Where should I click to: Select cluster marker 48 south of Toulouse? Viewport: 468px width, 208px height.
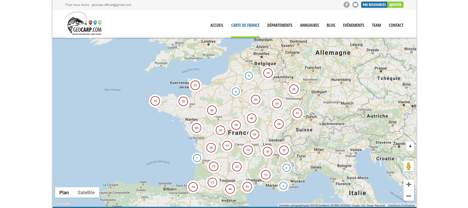(230, 189)
